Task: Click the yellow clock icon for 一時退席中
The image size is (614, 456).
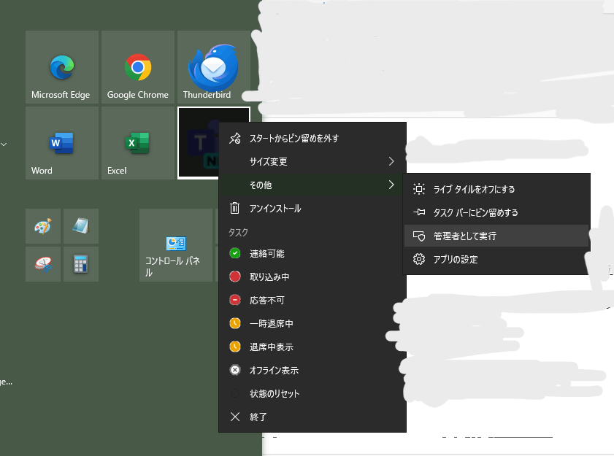Action: [x=235, y=323]
